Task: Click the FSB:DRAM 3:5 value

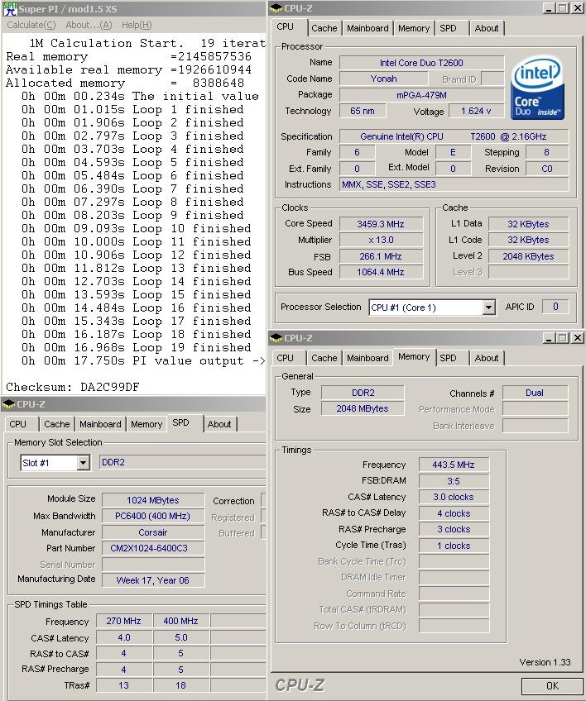Action: pos(454,481)
